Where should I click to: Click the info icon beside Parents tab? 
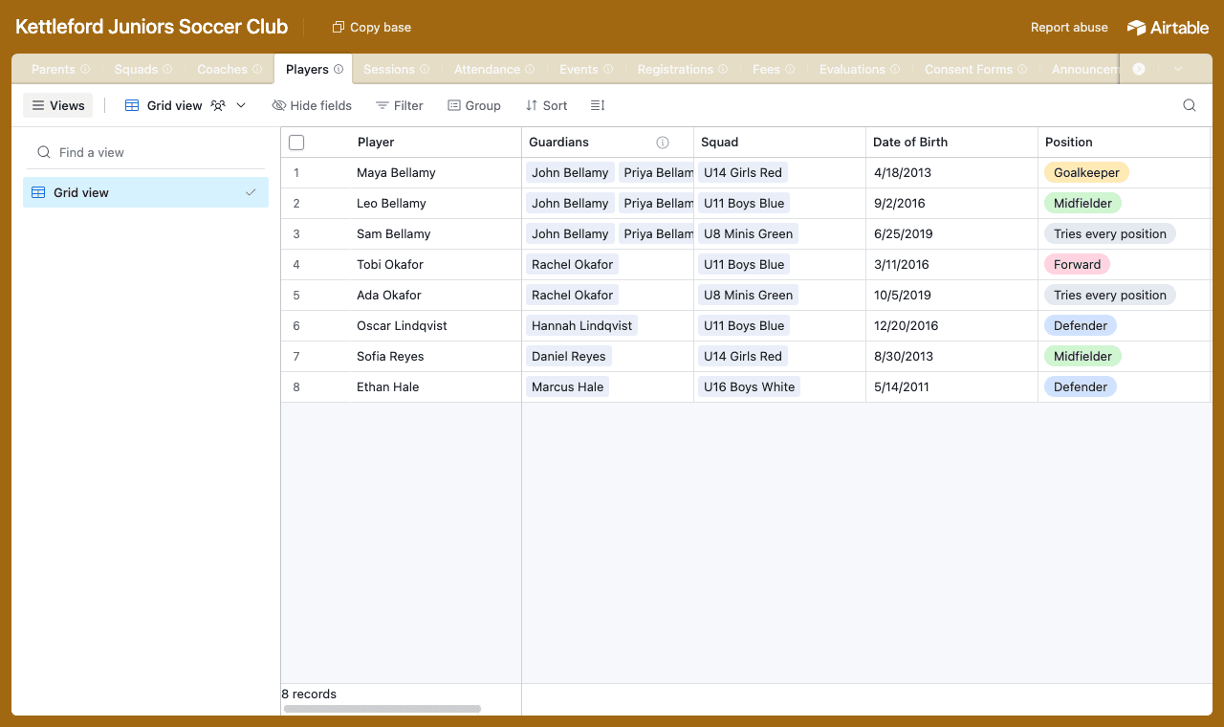[85, 70]
